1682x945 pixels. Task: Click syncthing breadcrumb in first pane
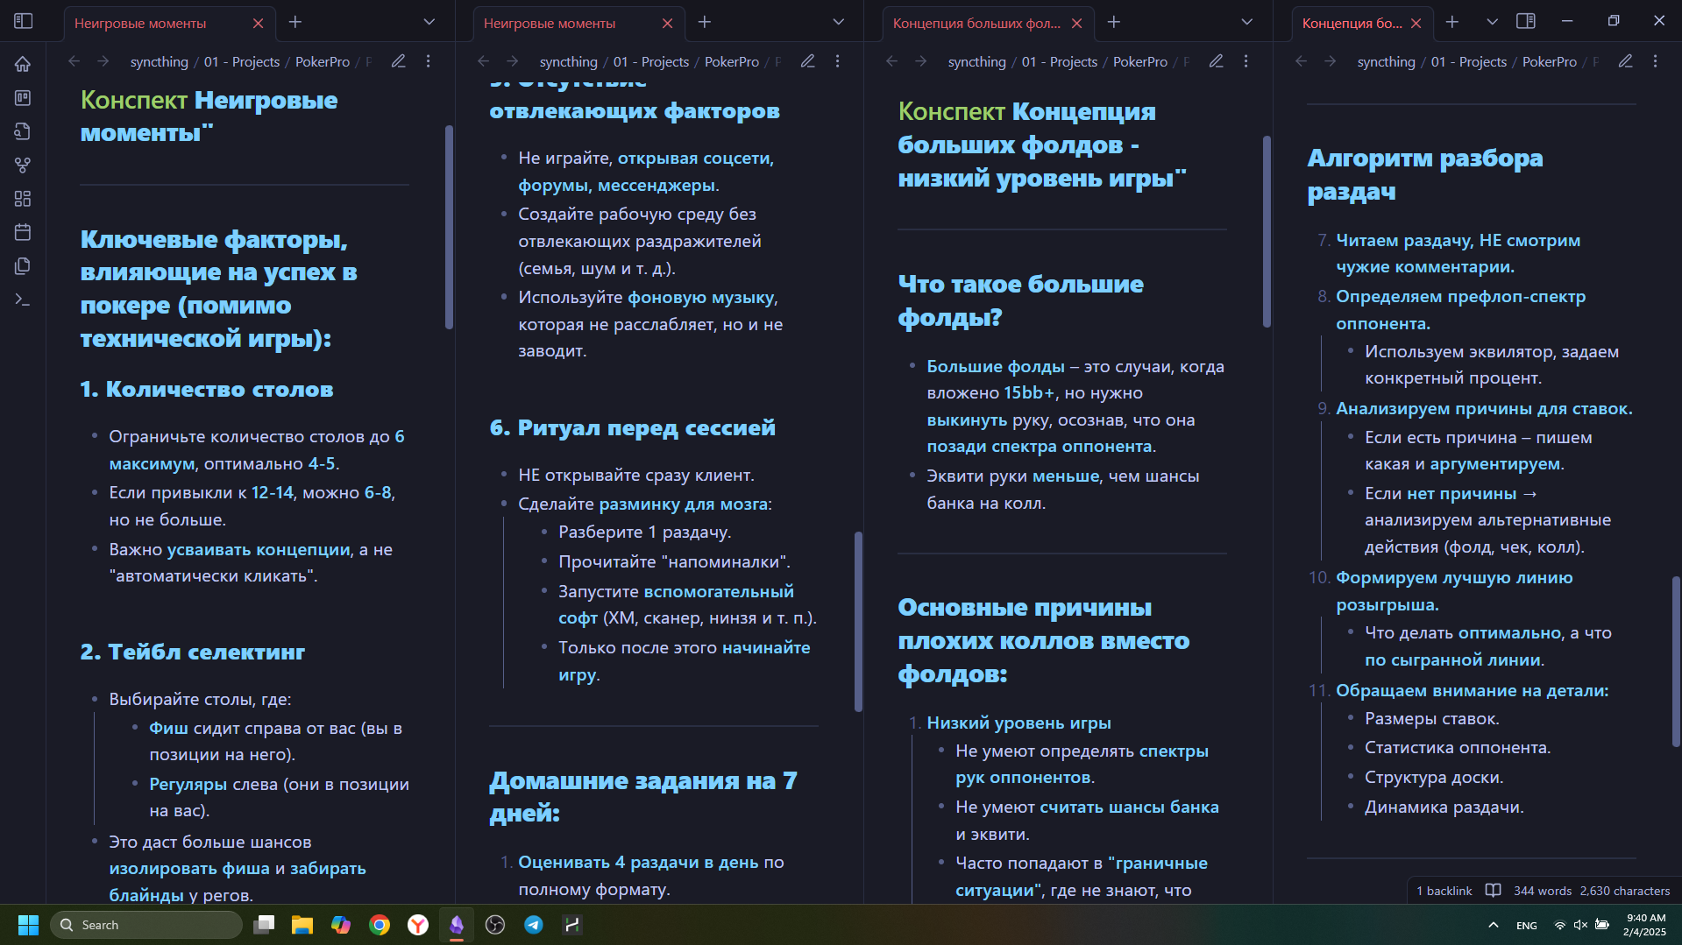(160, 62)
